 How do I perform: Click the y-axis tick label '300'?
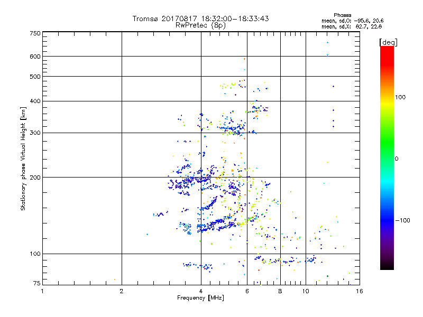35,133
